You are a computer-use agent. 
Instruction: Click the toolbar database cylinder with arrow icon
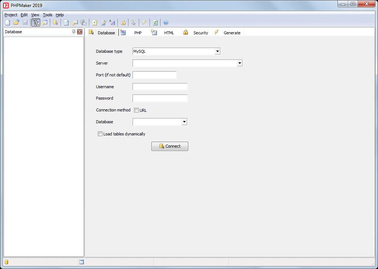tap(55, 23)
